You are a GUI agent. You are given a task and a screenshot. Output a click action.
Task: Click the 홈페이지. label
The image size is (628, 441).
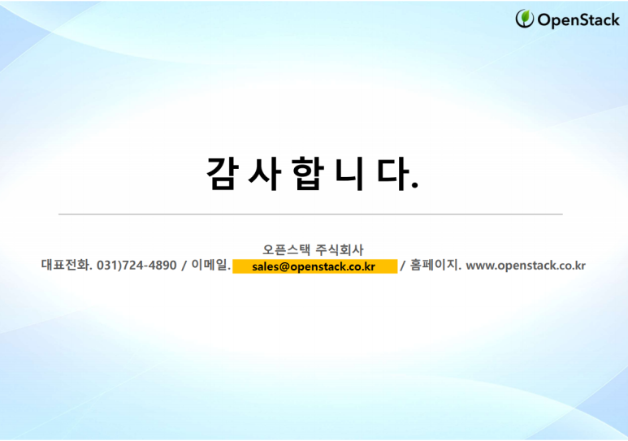pos(435,265)
